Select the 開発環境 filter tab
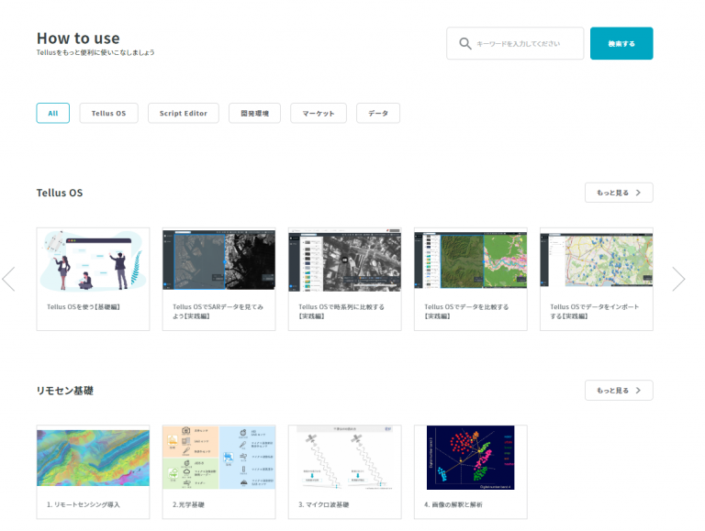705x531 pixels. (x=254, y=113)
